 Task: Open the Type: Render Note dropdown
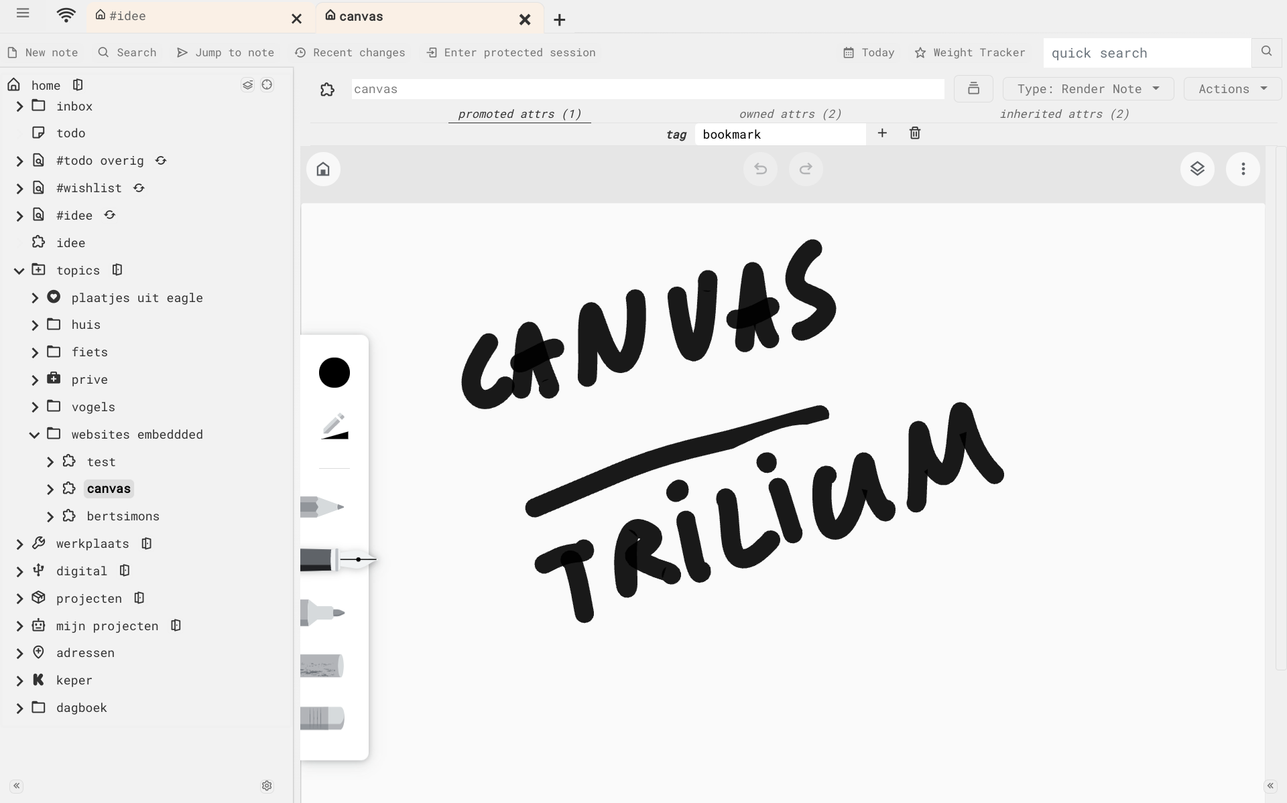[x=1088, y=88]
